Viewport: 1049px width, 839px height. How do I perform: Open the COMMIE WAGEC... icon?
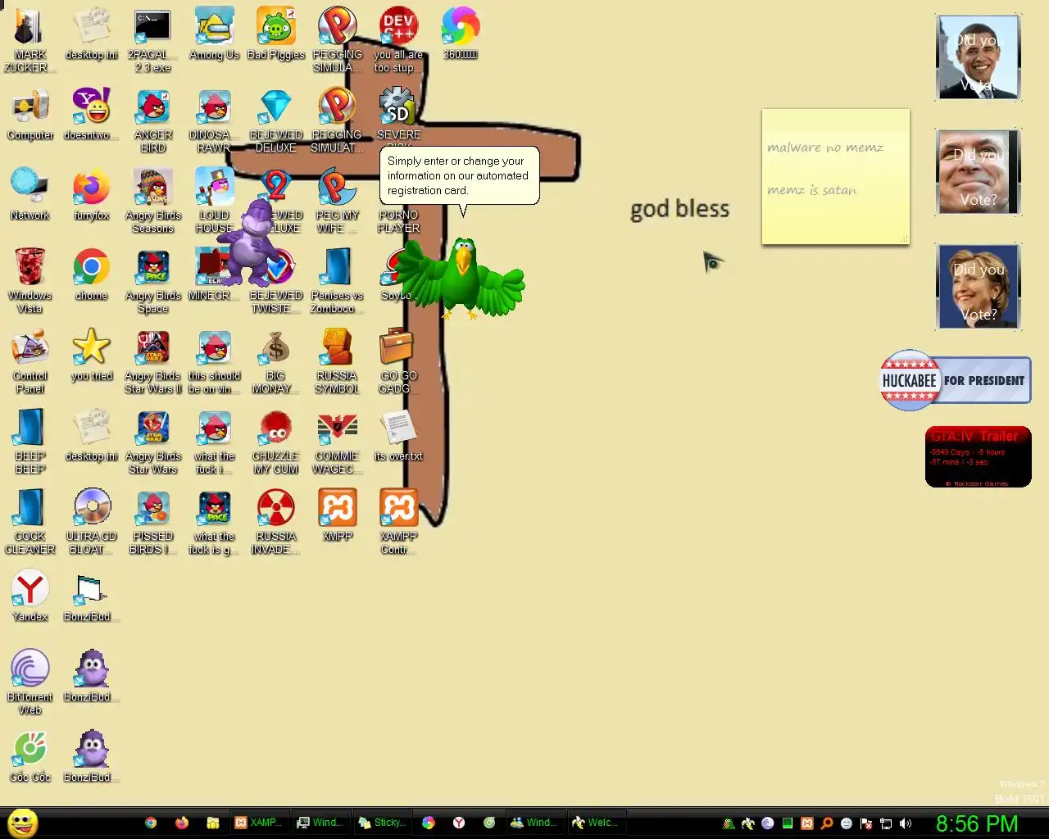(337, 442)
